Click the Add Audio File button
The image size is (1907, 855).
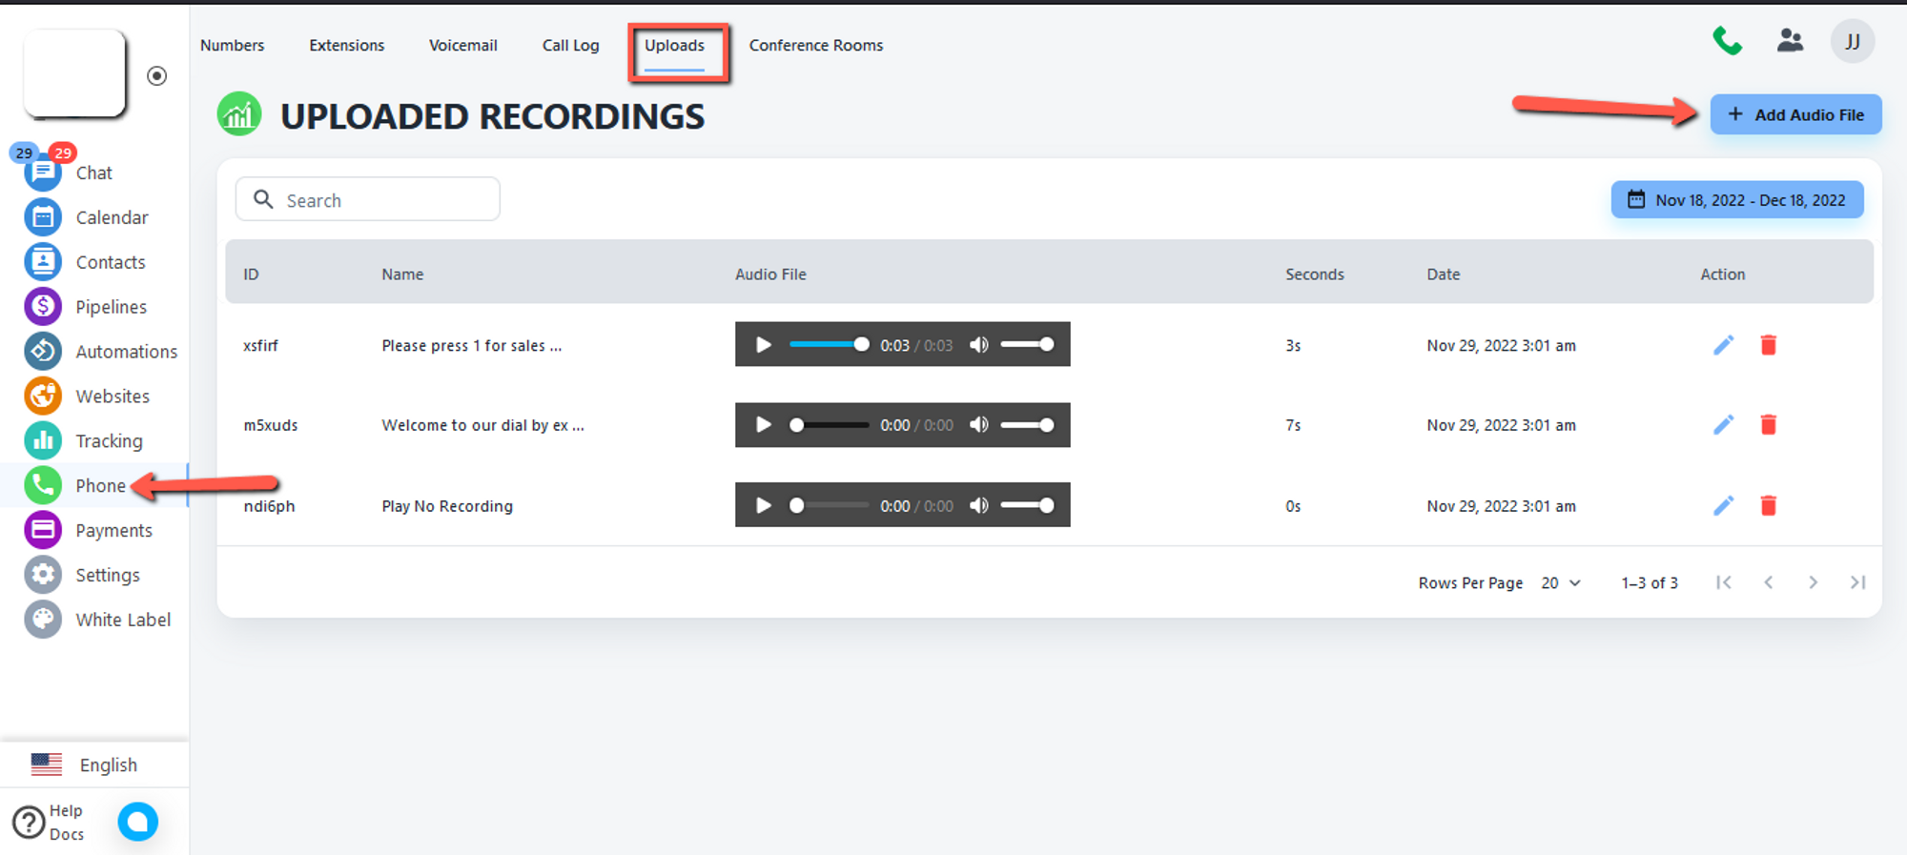coord(1794,115)
